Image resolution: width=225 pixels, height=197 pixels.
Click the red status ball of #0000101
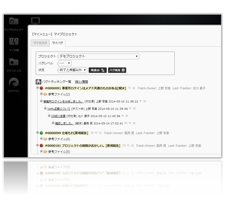[x=41, y=145]
